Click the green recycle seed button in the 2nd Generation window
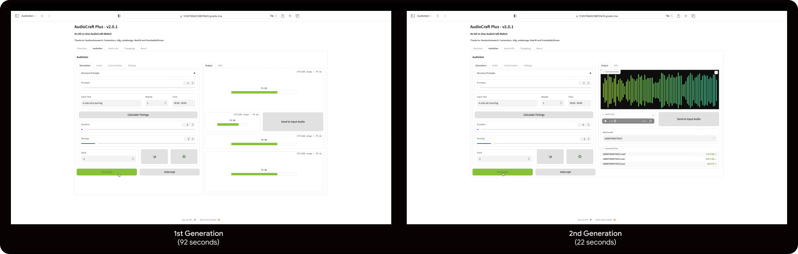The image size is (798, 254). click(579, 156)
